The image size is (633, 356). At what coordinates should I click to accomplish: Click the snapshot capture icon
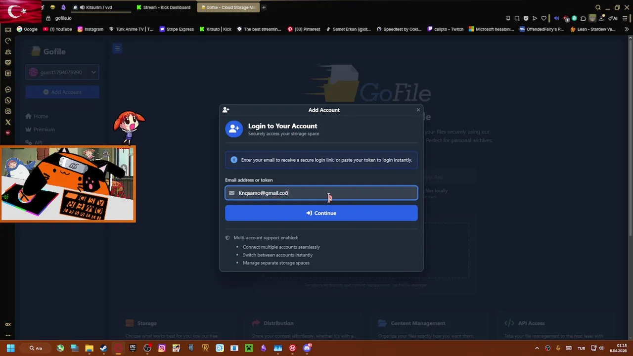click(x=517, y=18)
